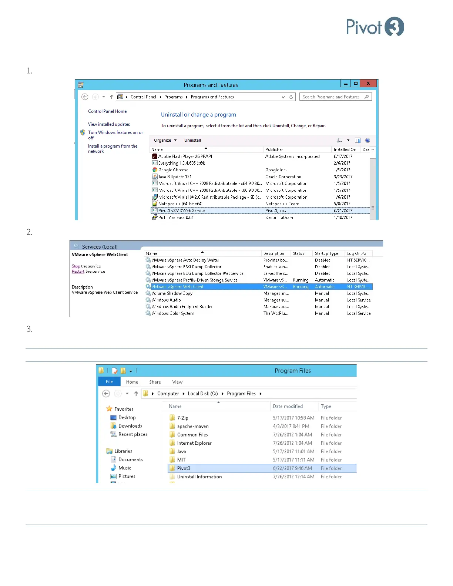Open the File tab in Program Files
Image resolution: width=453 pixels, height=586 pixels.
click(109, 382)
